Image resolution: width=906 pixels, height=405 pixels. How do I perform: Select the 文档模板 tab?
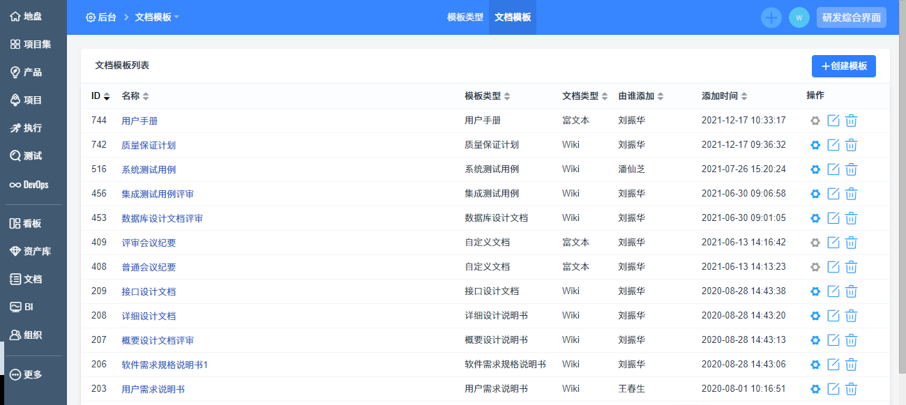[x=513, y=17]
